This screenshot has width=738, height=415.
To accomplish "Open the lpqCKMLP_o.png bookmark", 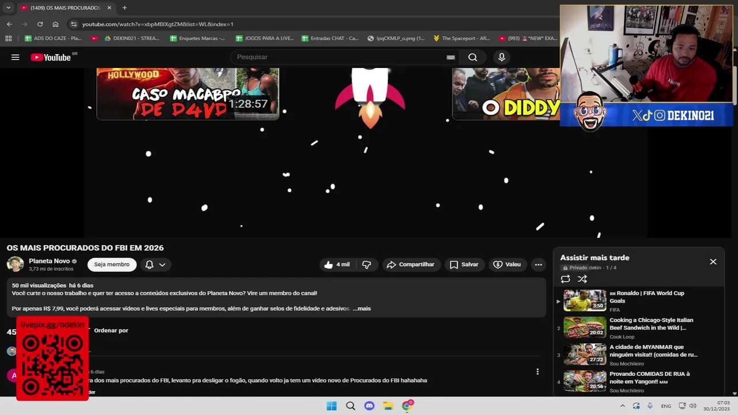I will tap(396, 39).
